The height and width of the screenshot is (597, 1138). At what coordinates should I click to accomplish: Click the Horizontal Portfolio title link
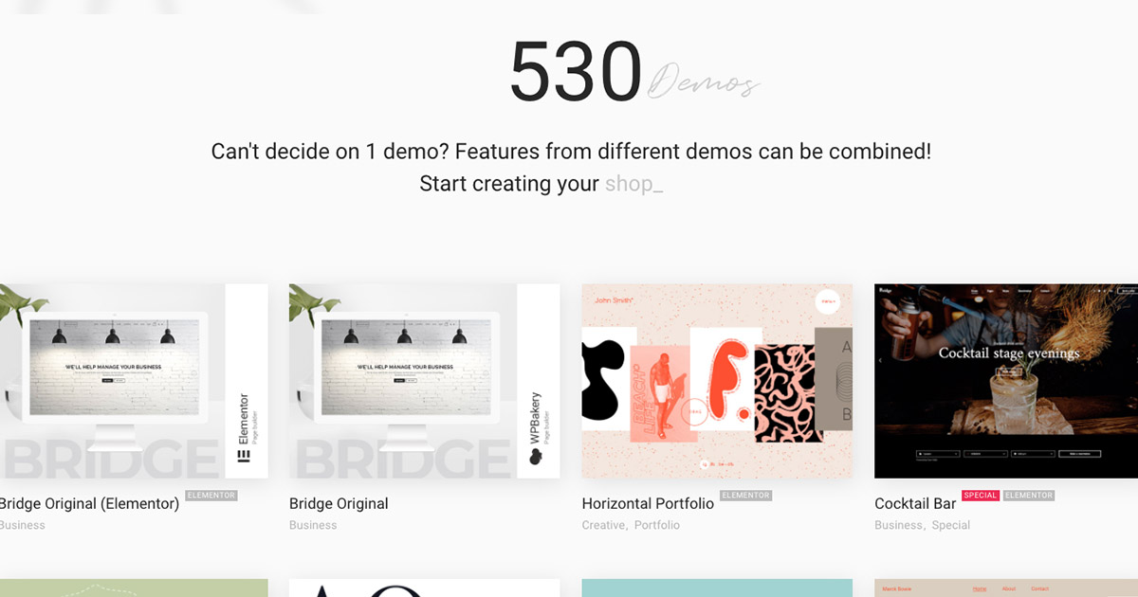(648, 503)
